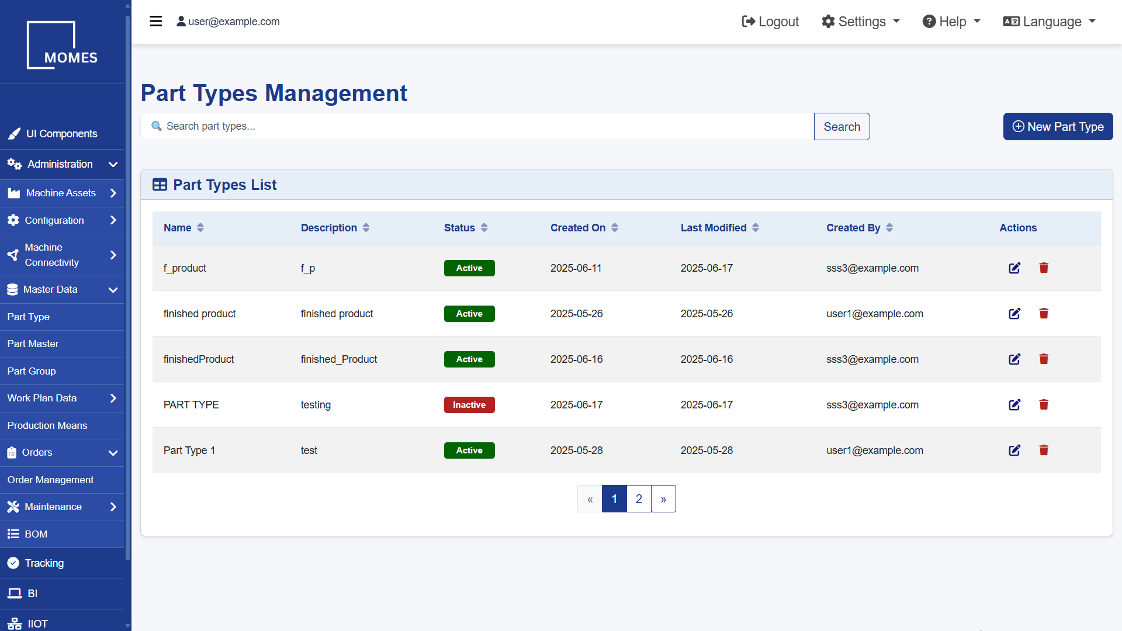Image resolution: width=1122 pixels, height=631 pixels.
Task: Go to the next page arrow
Action: (663, 499)
